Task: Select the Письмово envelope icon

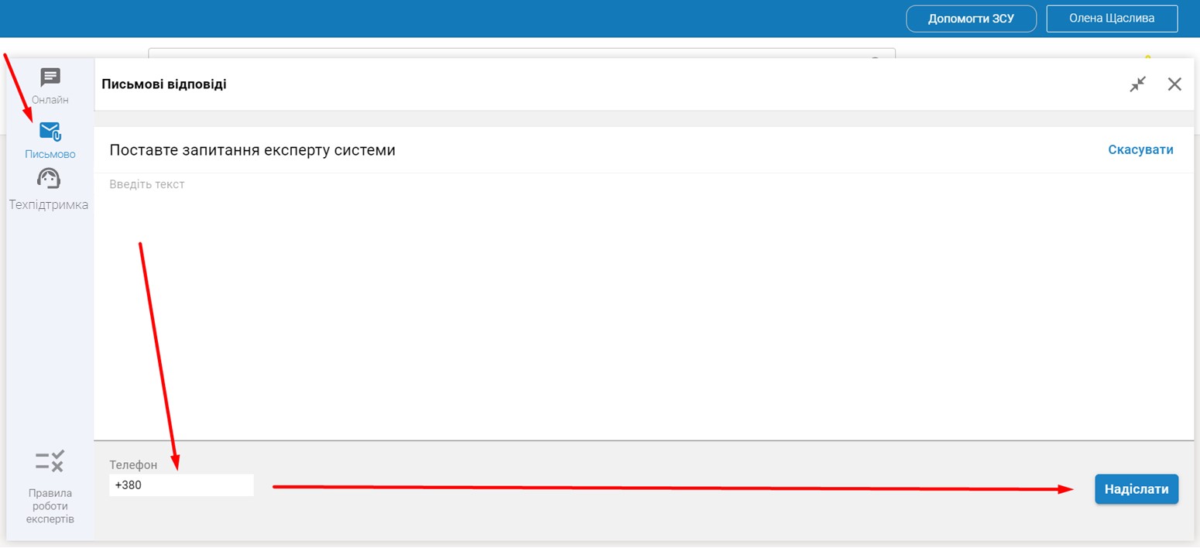Action: click(x=50, y=131)
